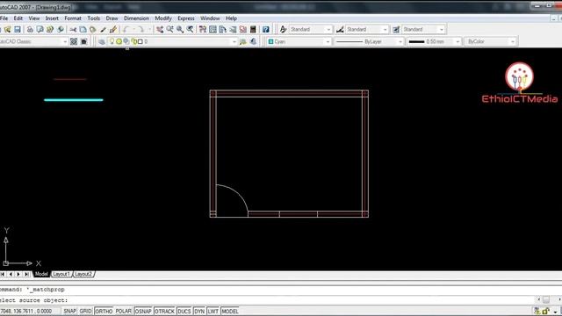Viewport: 562px width, 316px height.
Task: Click the Cut scissors icon
Action: (x=73, y=29)
